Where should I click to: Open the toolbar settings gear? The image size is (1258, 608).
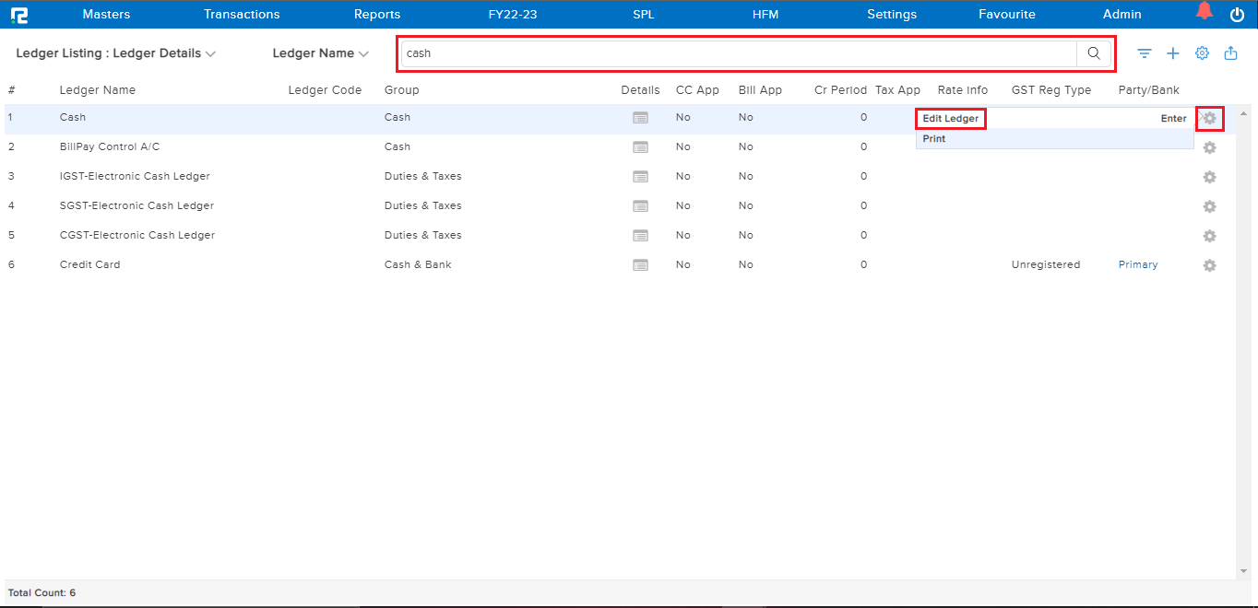click(x=1202, y=53)
